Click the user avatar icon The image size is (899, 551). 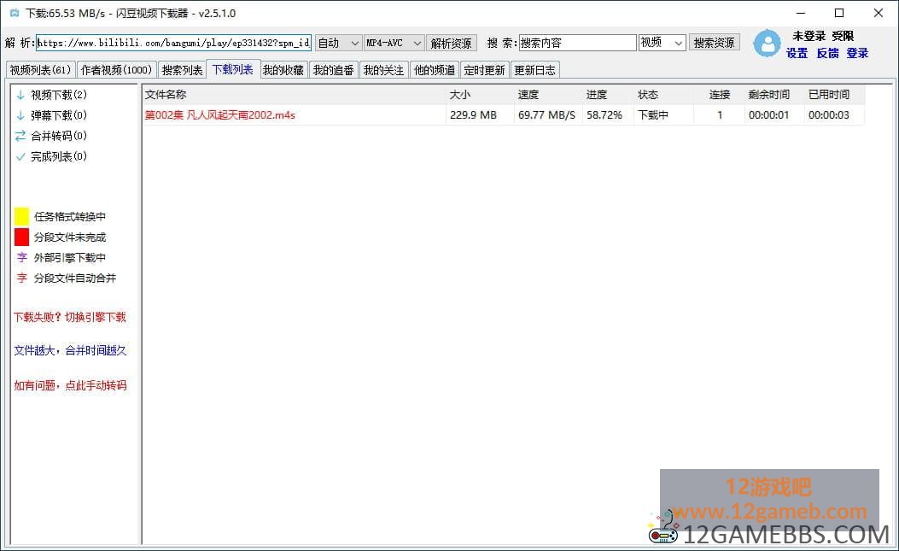[767, 44]
